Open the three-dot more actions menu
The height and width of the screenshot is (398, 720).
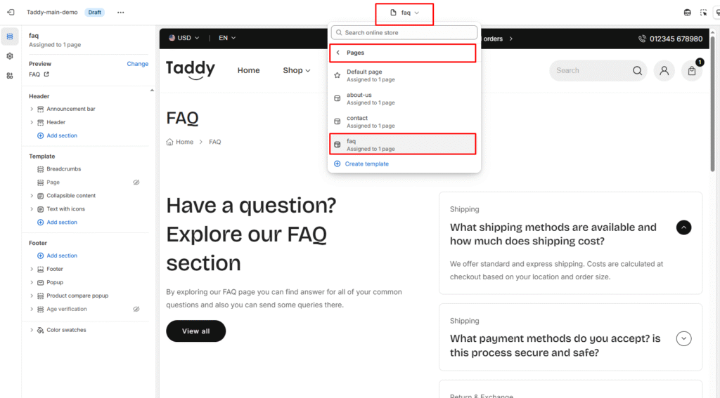point(120,13)
